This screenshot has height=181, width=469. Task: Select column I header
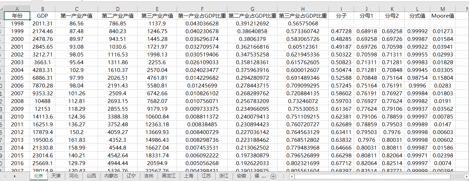(x=341, y=9)
